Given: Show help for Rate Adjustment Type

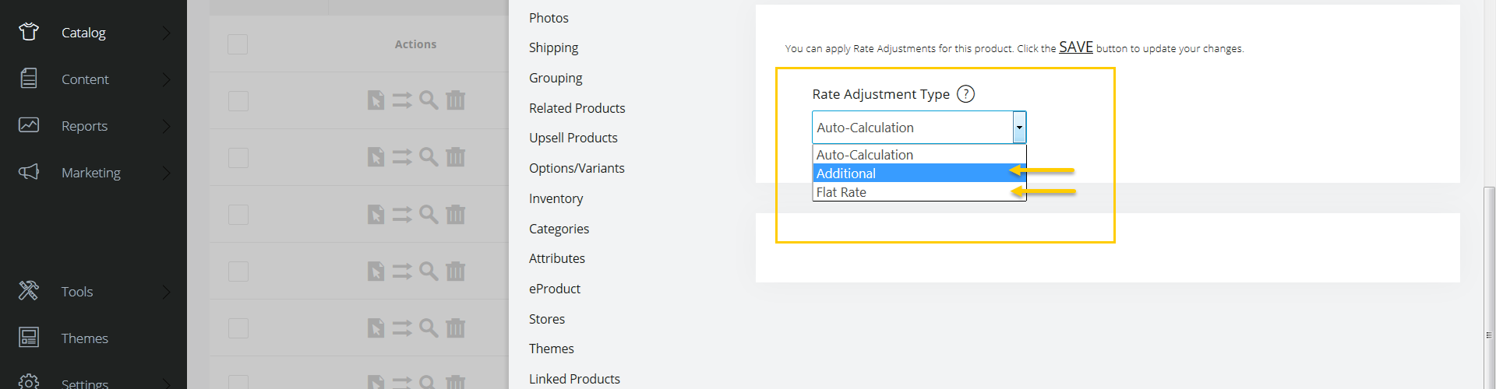Looking at the screenshot, I should click(965, 94).
